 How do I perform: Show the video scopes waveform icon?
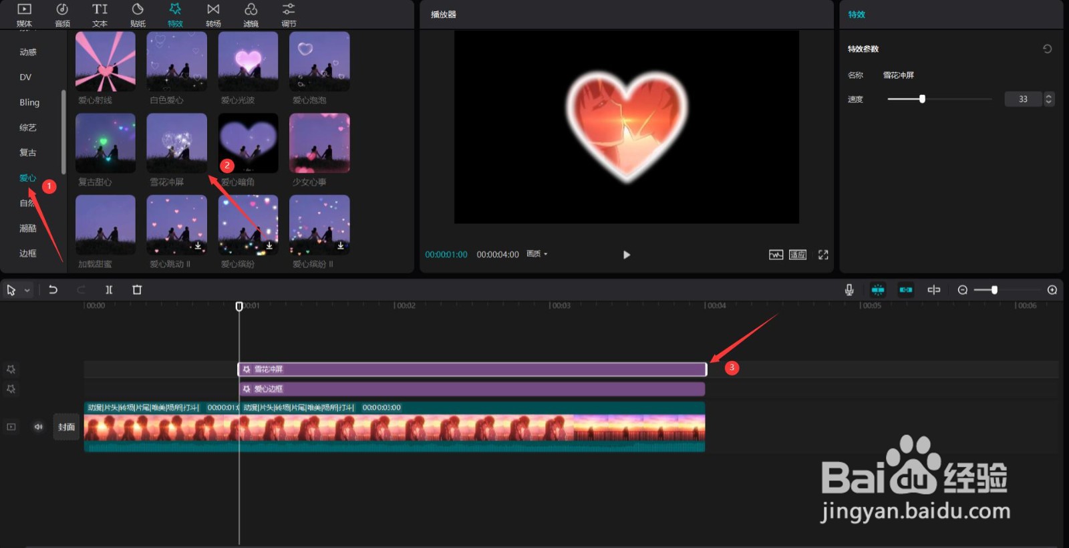coord(776,255)
